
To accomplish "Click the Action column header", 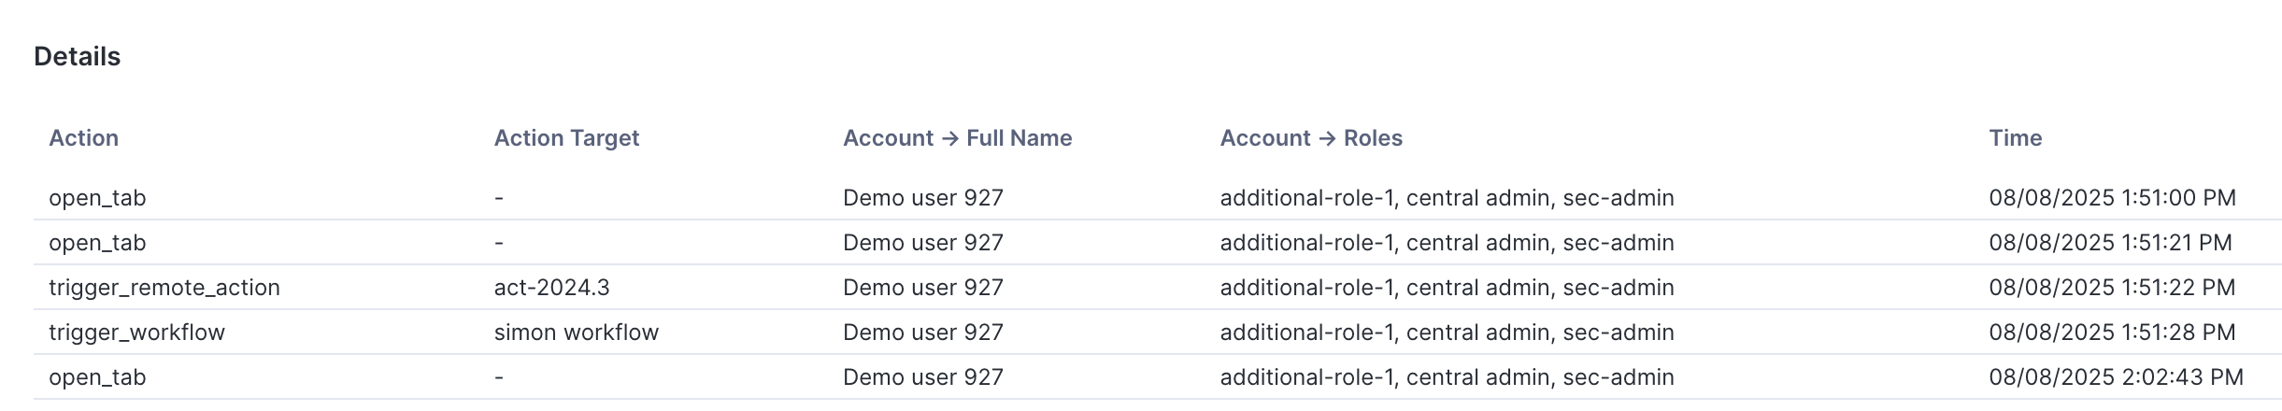I will click(83, 138).
